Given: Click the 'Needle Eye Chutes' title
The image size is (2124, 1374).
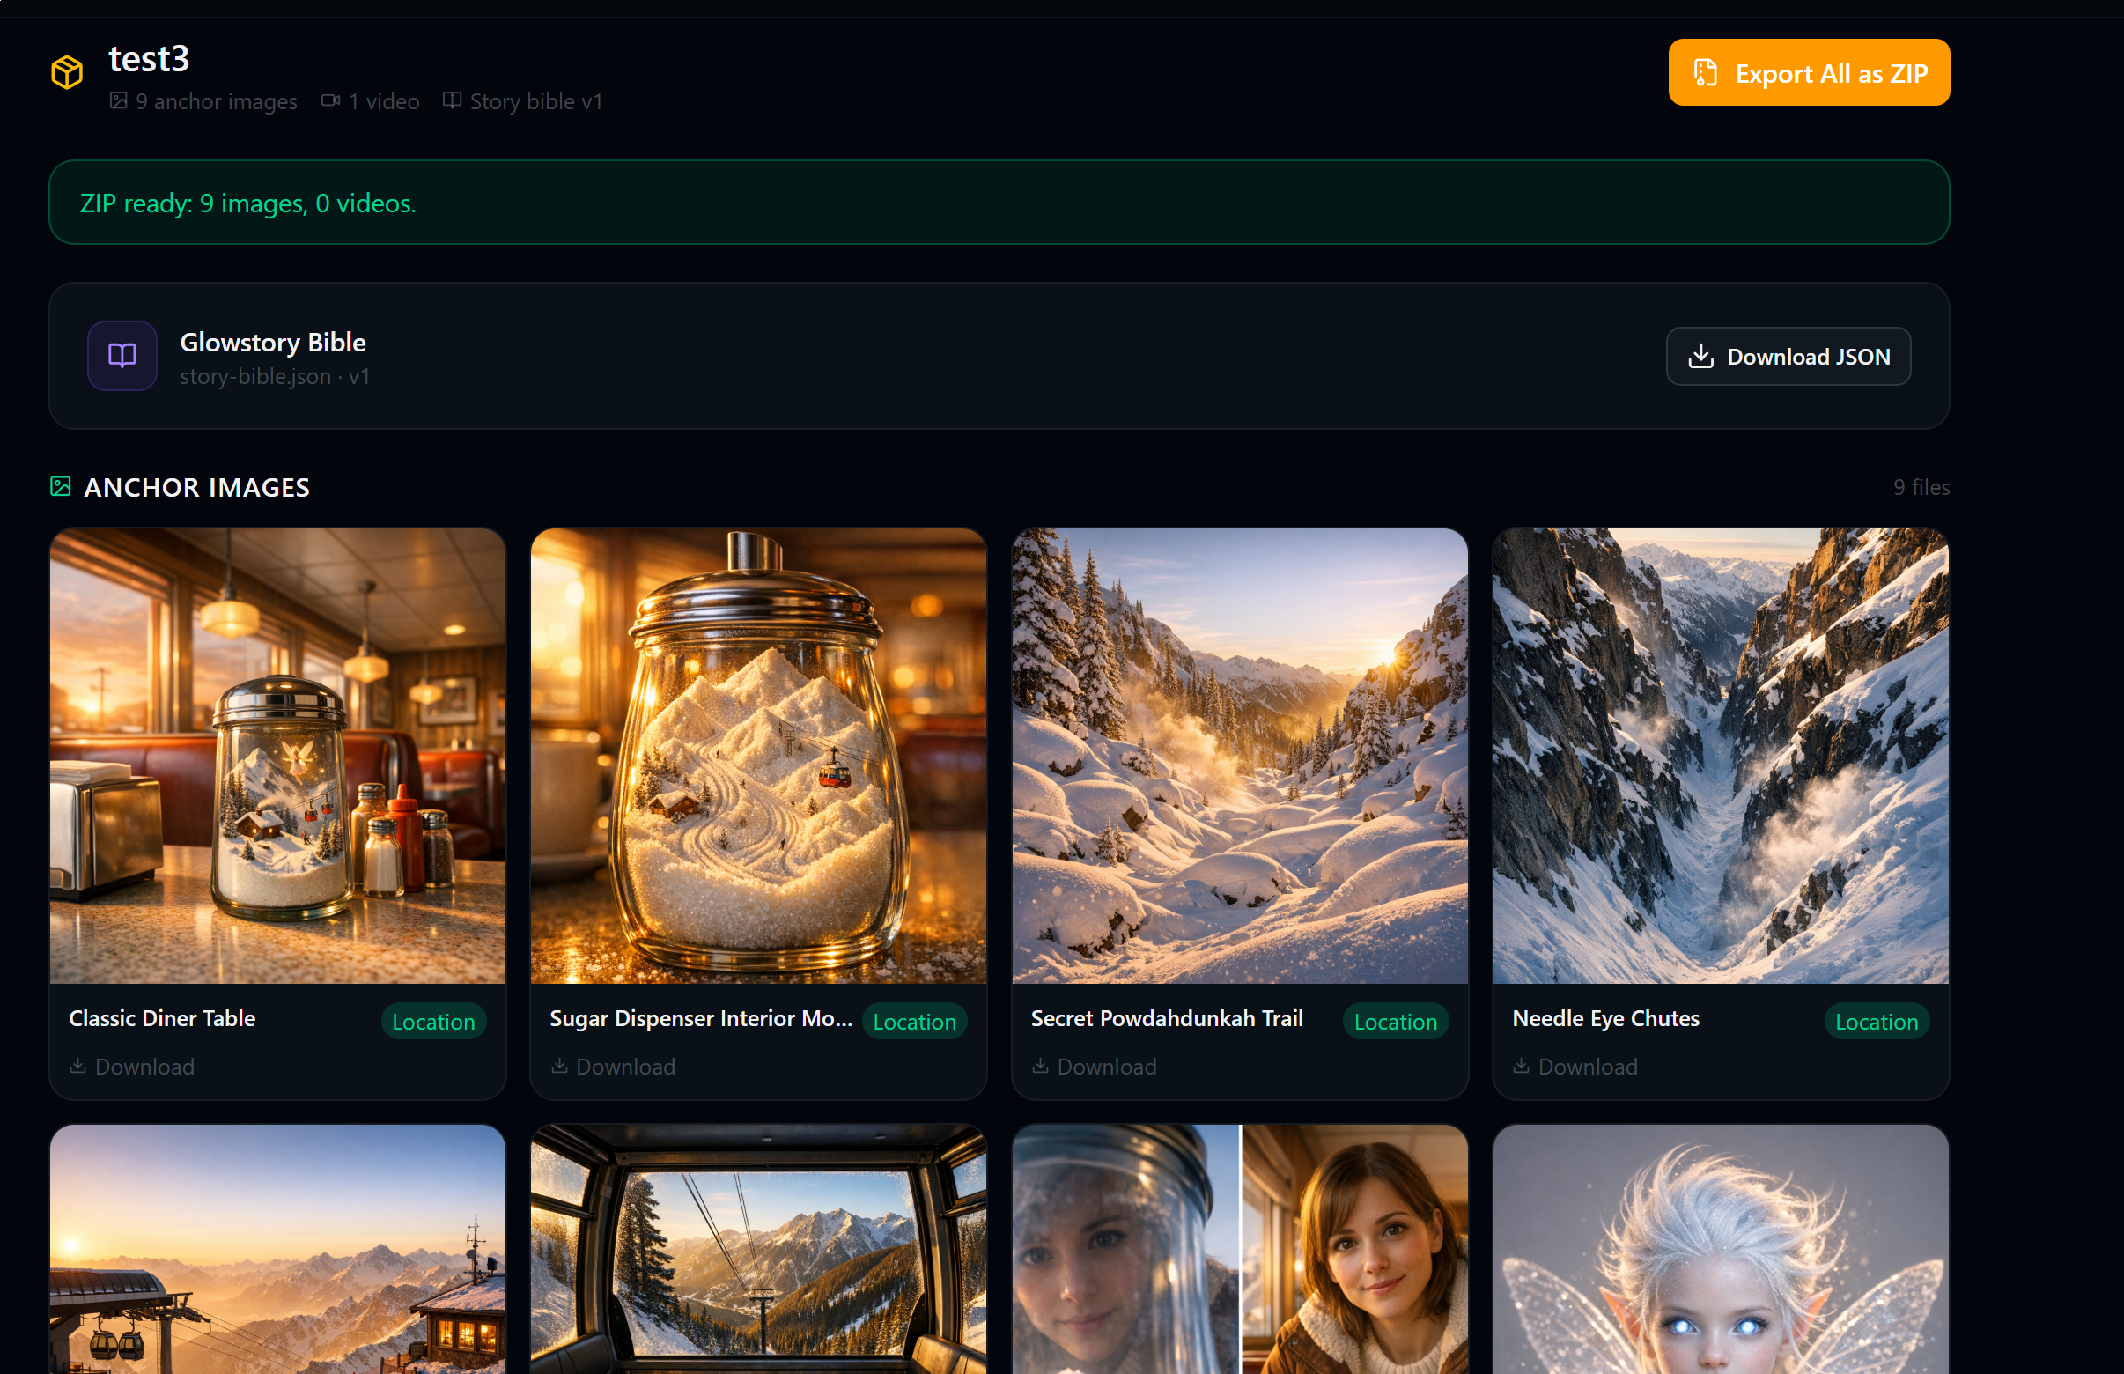Looking at the screenshot, I should (x=1605, y=1018).
